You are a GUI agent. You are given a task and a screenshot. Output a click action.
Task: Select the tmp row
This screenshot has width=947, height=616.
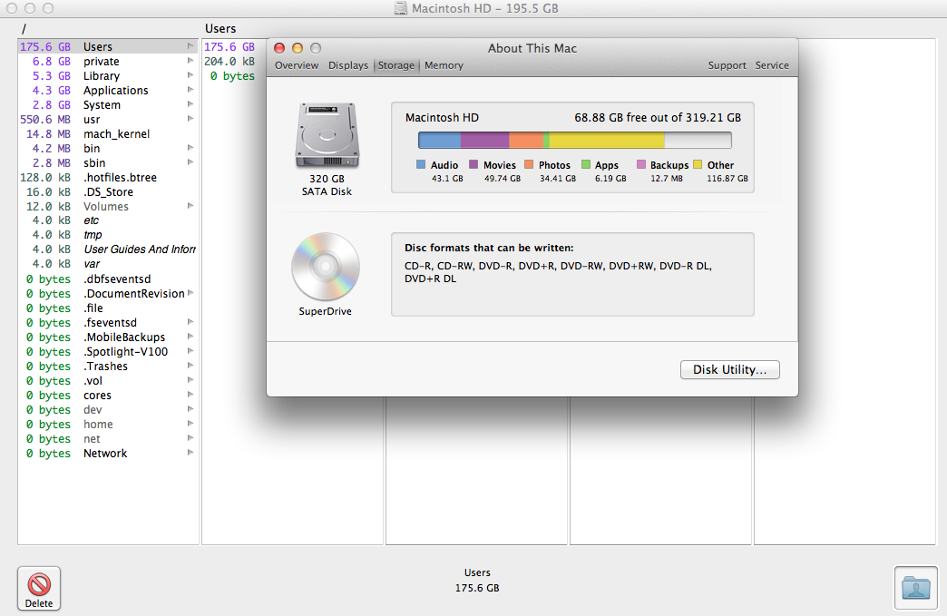click(x=108, y=235)
